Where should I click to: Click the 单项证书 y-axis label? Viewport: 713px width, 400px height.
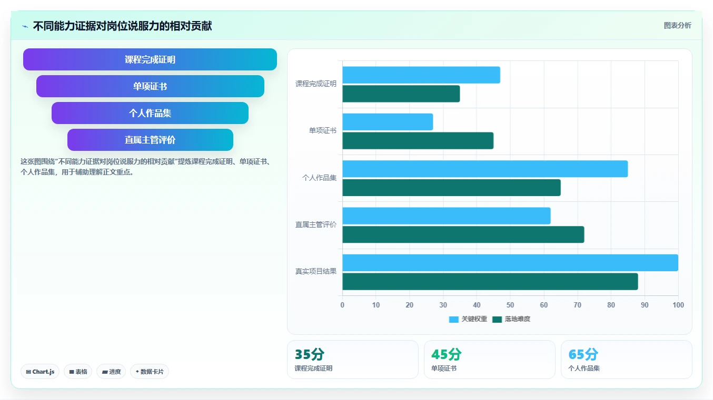point(323,130)
